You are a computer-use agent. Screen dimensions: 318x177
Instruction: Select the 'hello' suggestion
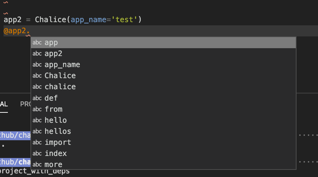pyautogui.click(x=163, y=120)
